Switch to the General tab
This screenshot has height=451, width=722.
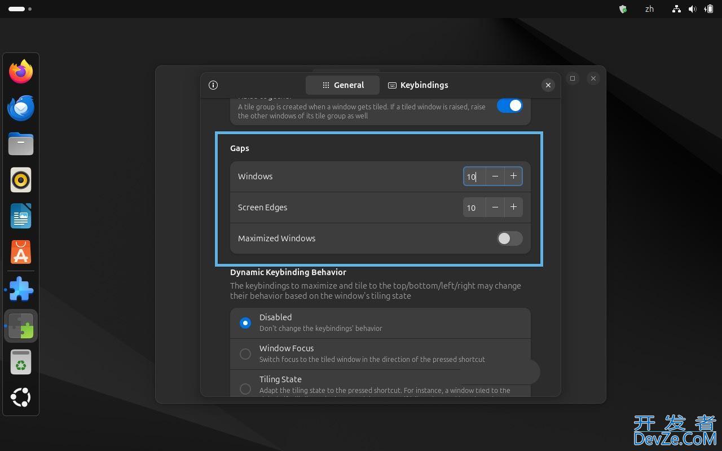(x=344, y=85)
